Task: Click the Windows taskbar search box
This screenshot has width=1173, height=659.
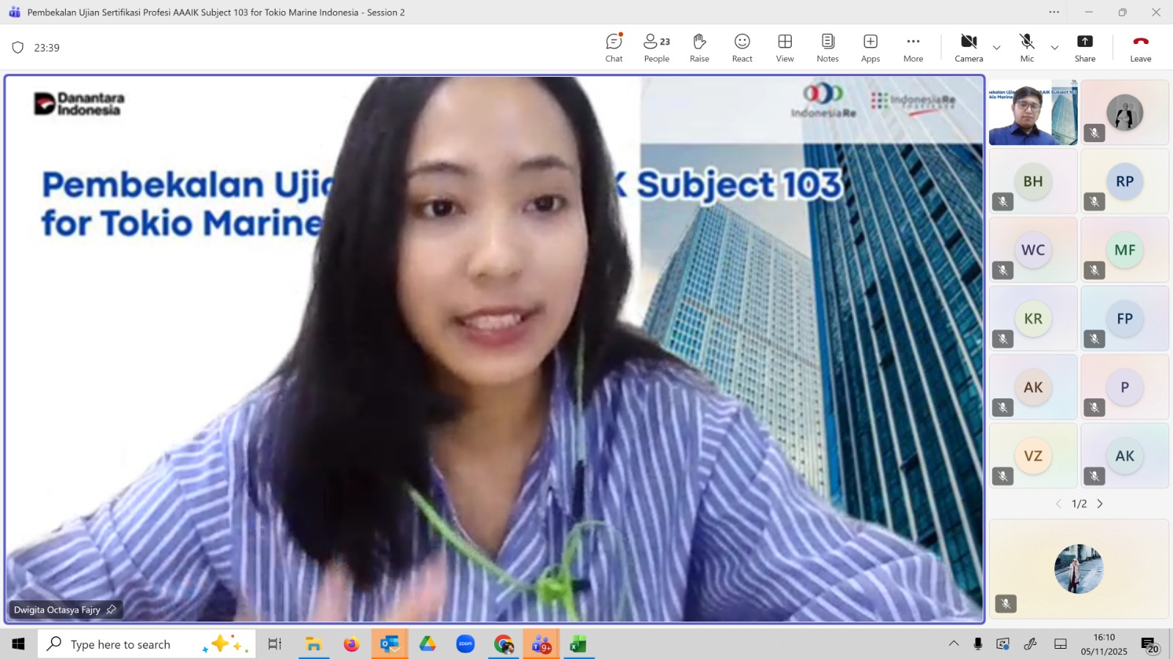Action: tap(147, 644)
